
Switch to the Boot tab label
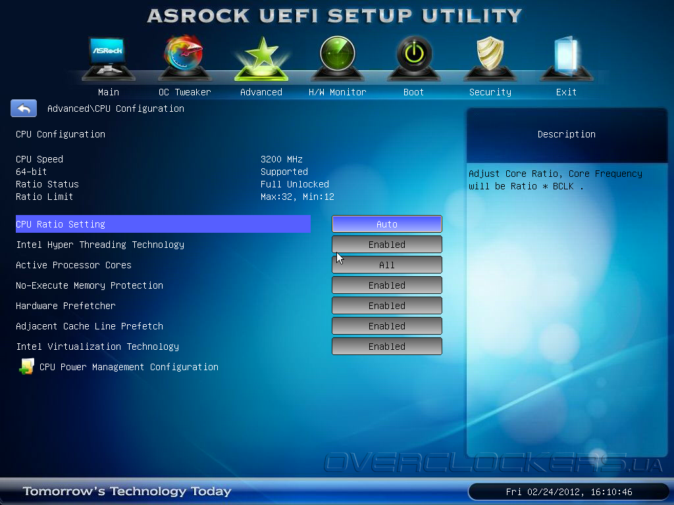(x=413, y=92)
